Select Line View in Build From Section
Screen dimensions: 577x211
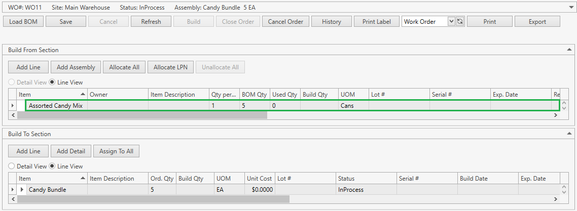pos(52,82)
